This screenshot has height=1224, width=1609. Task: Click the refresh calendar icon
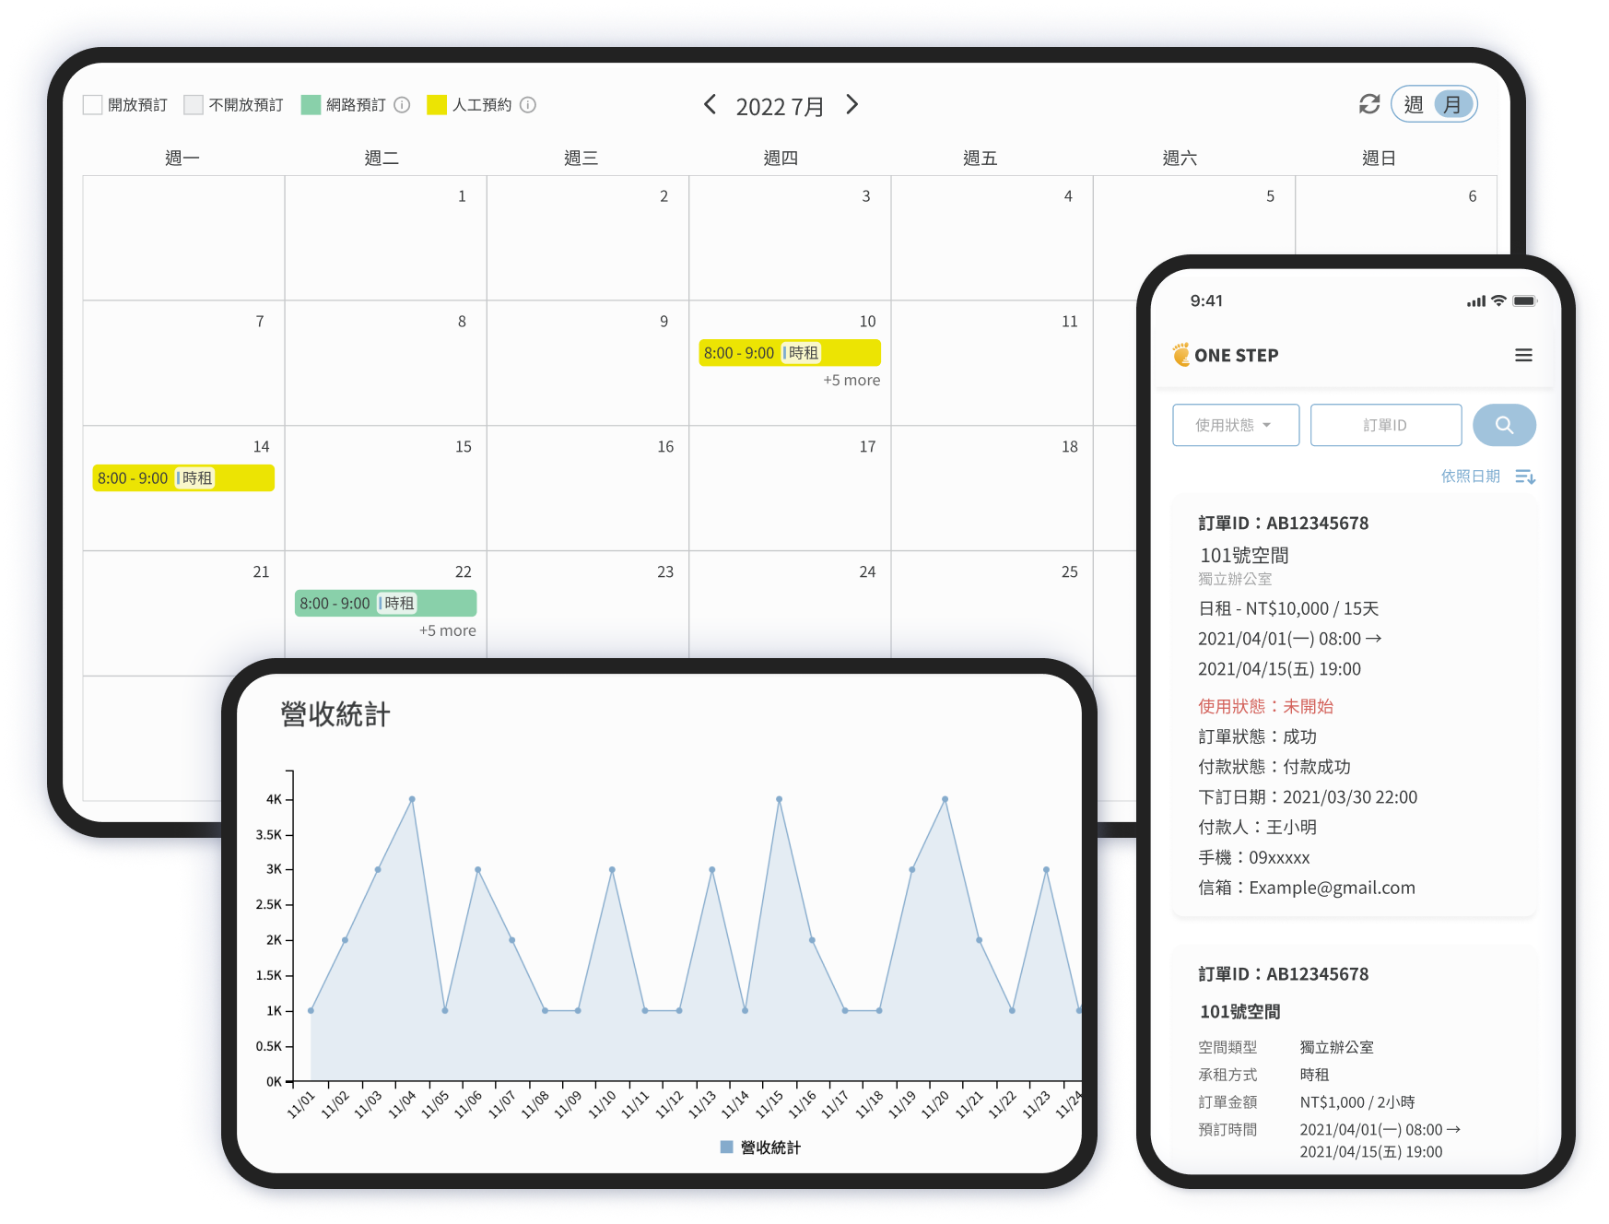click(1368, 105)
